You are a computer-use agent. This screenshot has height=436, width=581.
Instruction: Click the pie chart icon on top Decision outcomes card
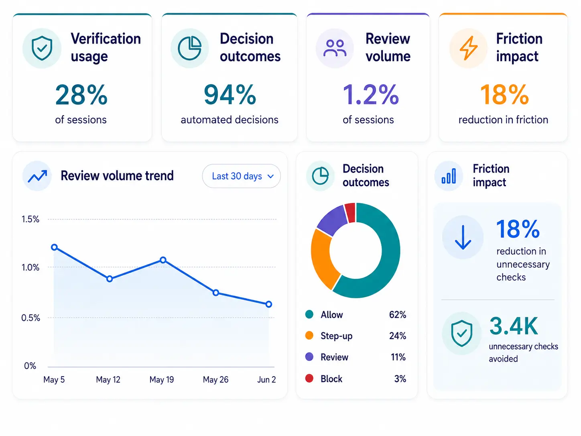point(190,48)
